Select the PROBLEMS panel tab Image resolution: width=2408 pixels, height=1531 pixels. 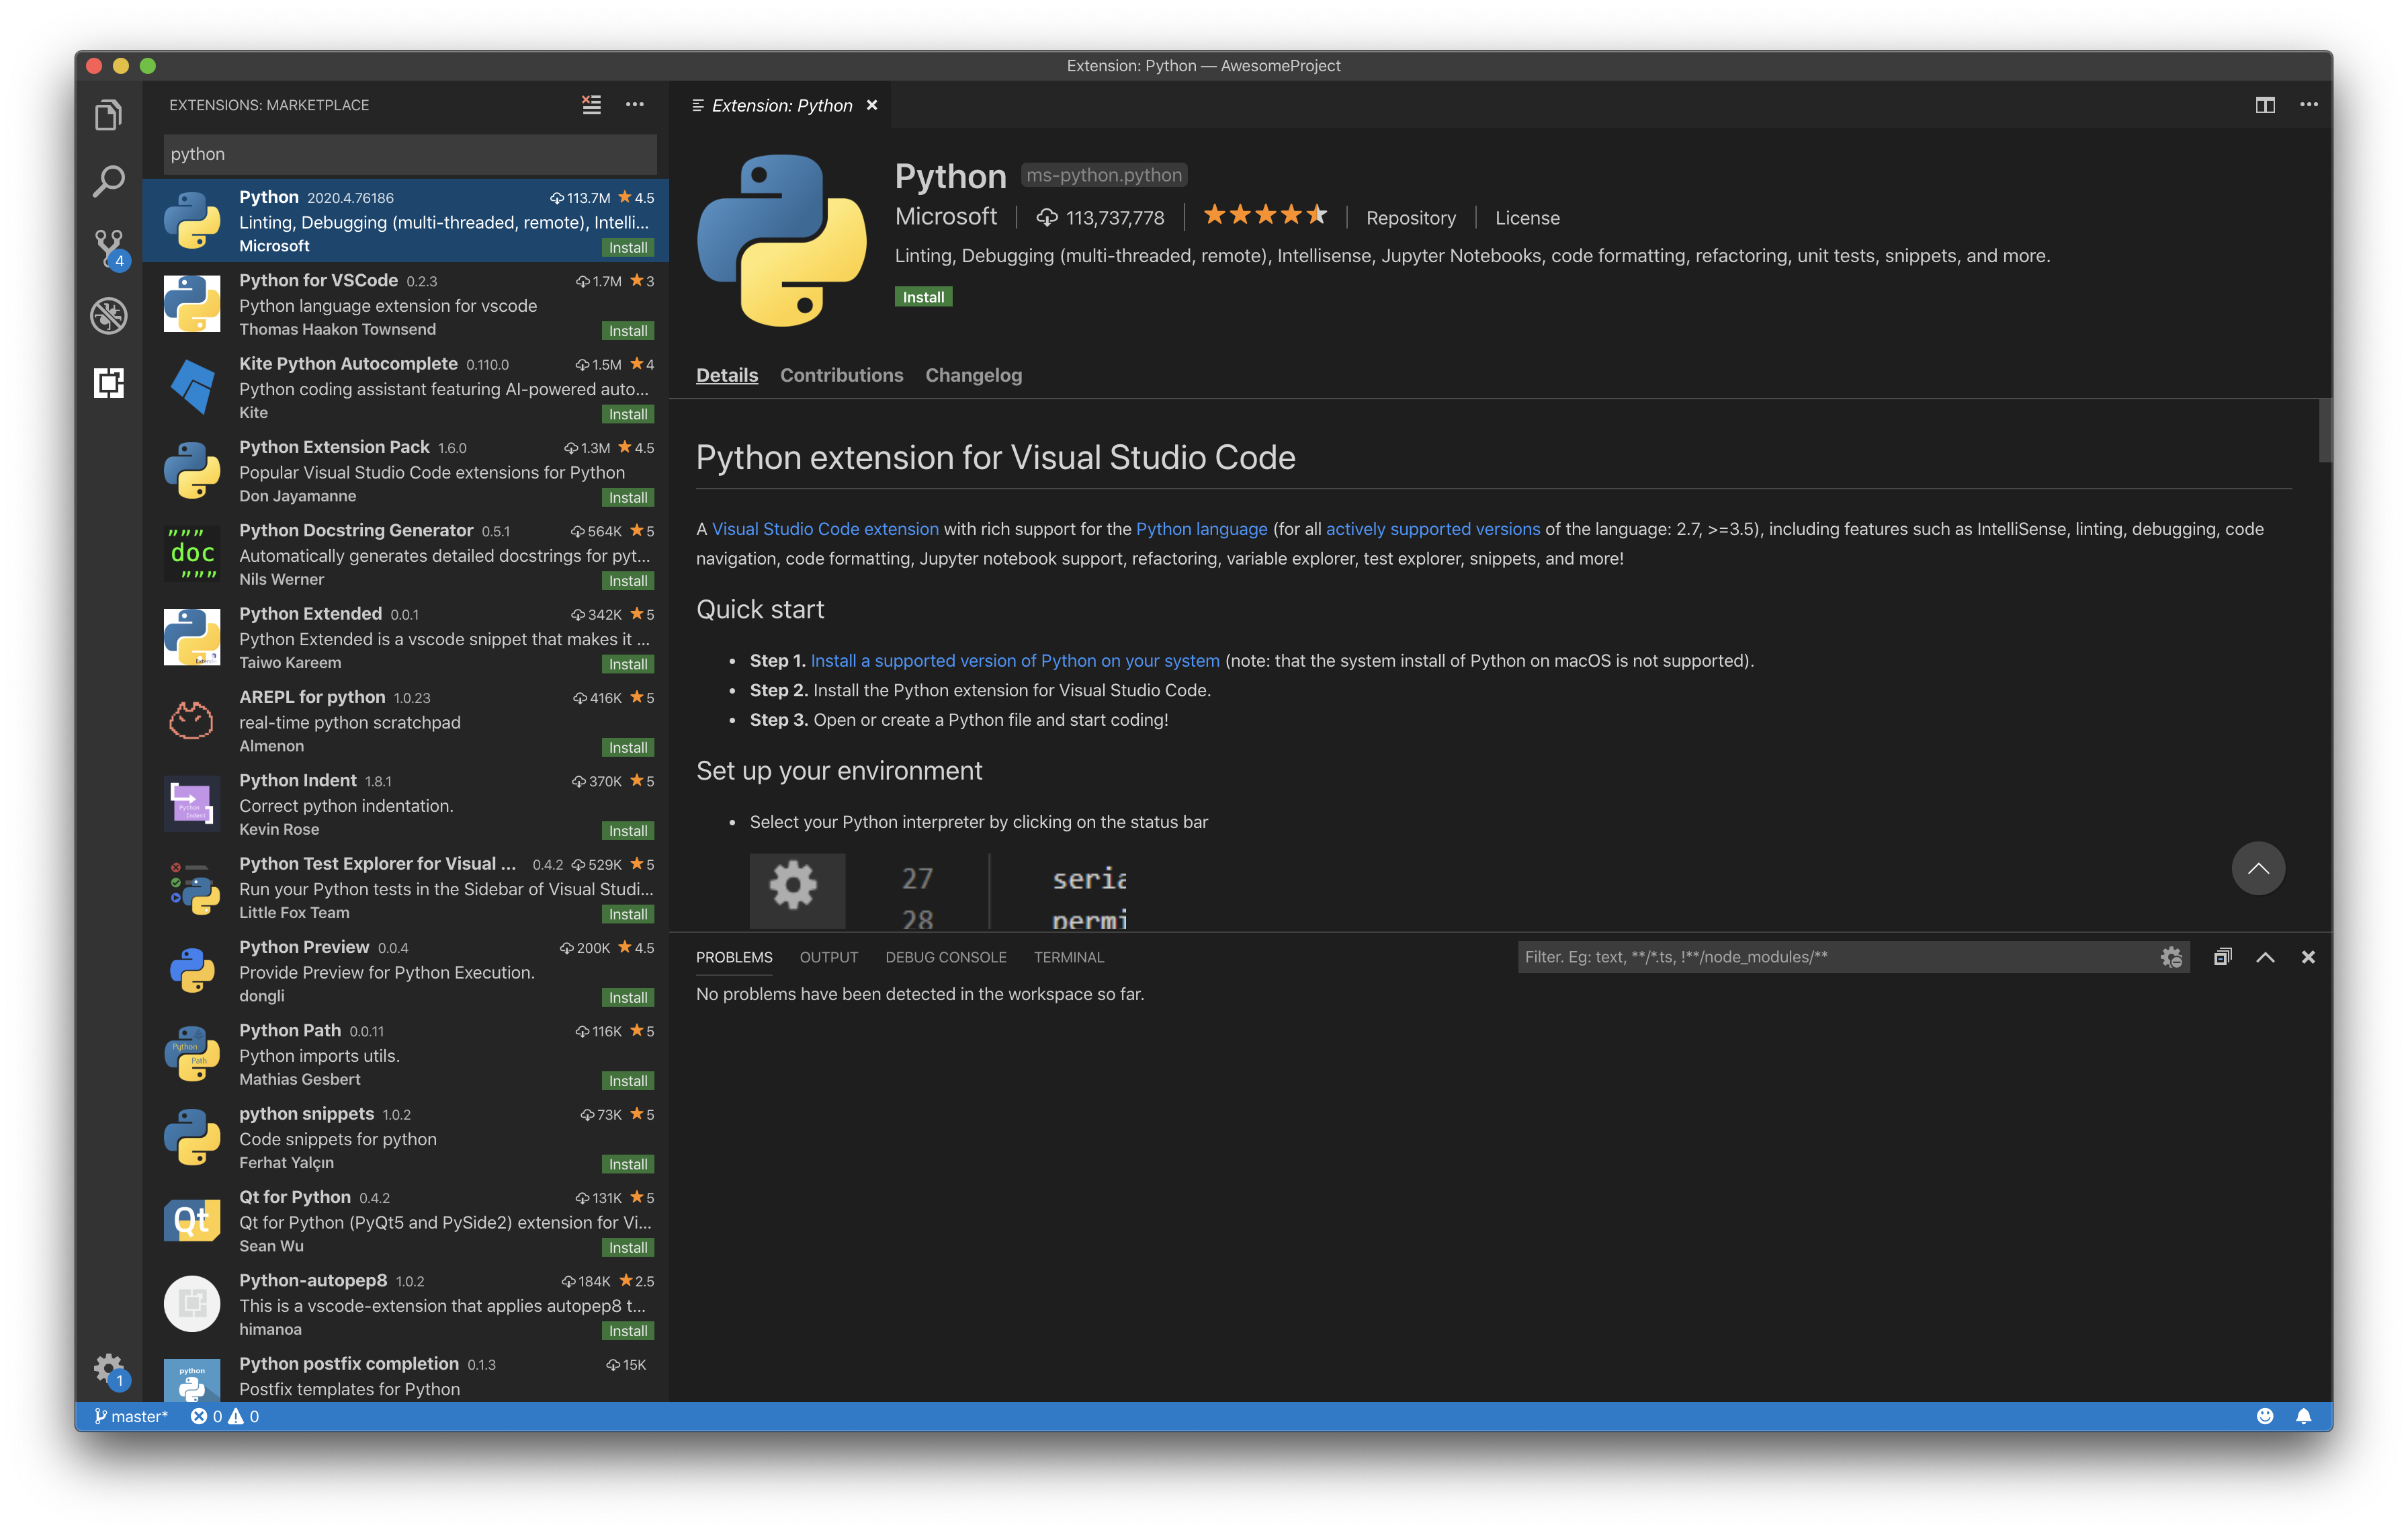[x=734, y=957]
